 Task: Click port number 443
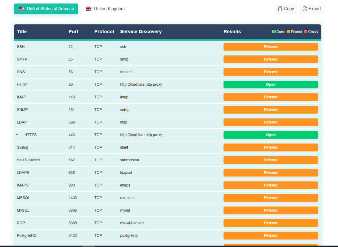point(72,135)
